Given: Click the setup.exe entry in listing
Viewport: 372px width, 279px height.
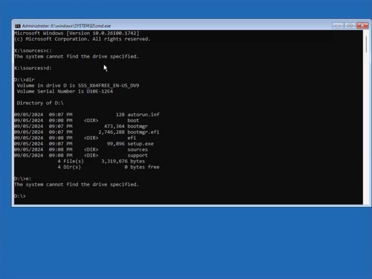Looking at the screenshot, I should pos(140,144).
